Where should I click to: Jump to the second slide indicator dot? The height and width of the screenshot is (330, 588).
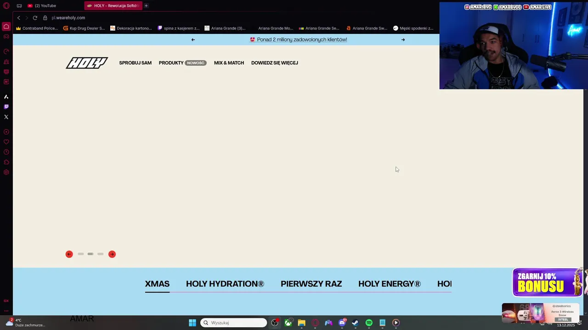click(90, 254)
